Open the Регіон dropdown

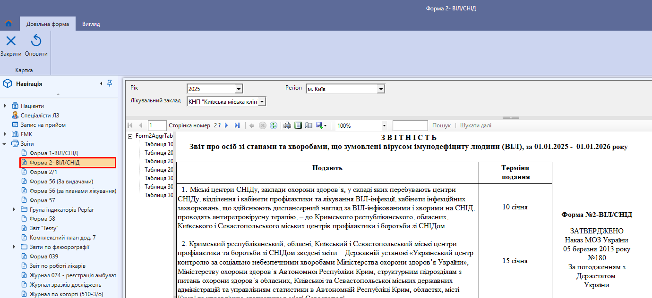coord(381,89)
